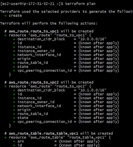Click the green plus before resource "route_to_vpc2"
Viewport: 133px width, 147px height.
click(5, 86)
